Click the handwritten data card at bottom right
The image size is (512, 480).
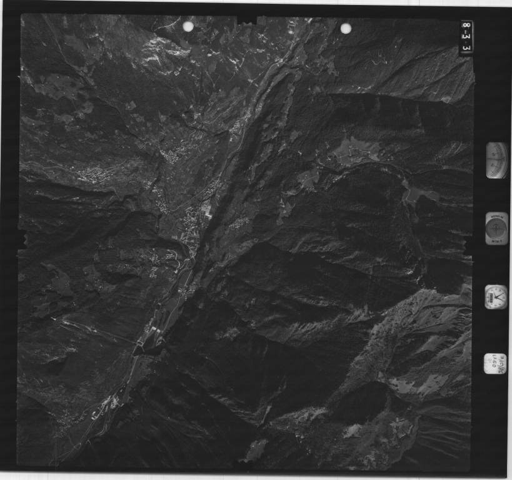[x=495, y=363]
